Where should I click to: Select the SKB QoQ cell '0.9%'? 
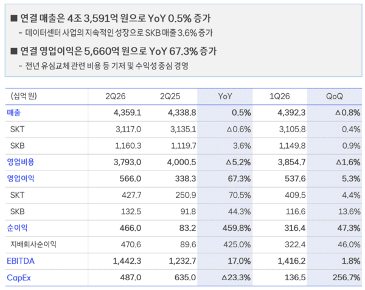pos(351,146)
